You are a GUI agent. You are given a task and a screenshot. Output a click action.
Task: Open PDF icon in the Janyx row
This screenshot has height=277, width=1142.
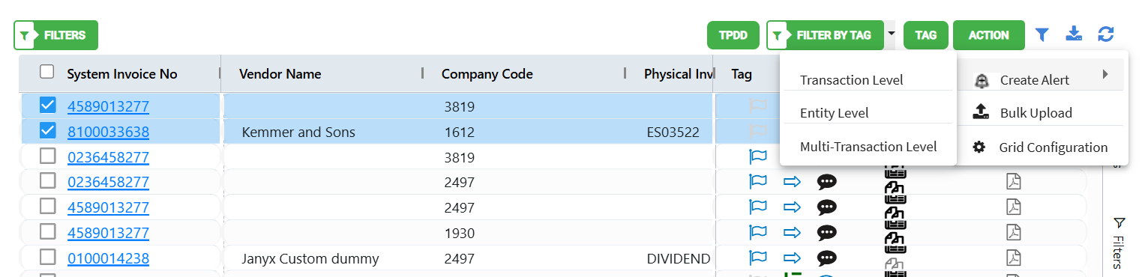tap(1014, 258)
